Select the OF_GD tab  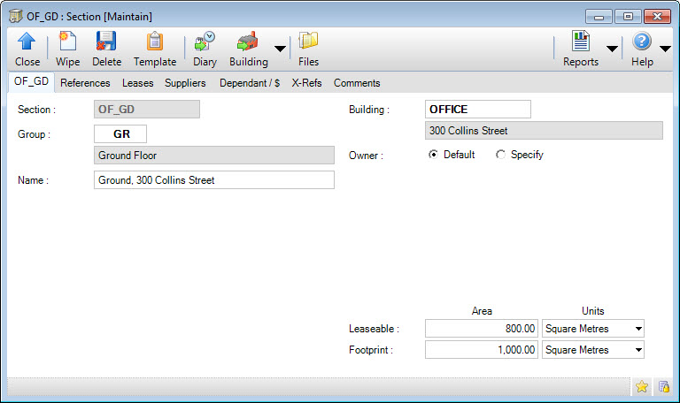point(31,82)
